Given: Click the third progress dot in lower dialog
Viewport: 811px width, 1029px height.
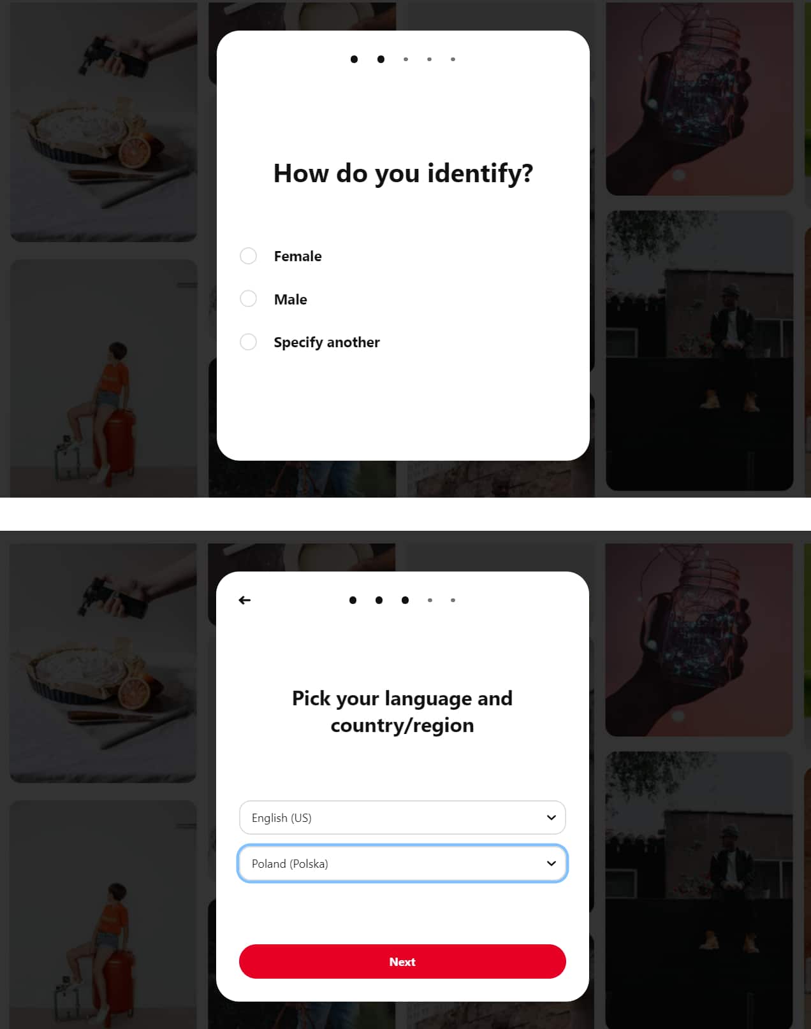Looking at the screenshot, I should point(405,600).
